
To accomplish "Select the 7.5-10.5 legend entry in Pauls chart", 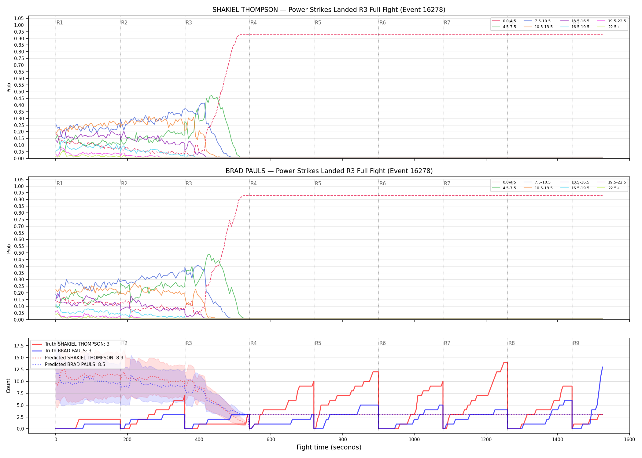I will pyautogui.click(x=537, y=182).
